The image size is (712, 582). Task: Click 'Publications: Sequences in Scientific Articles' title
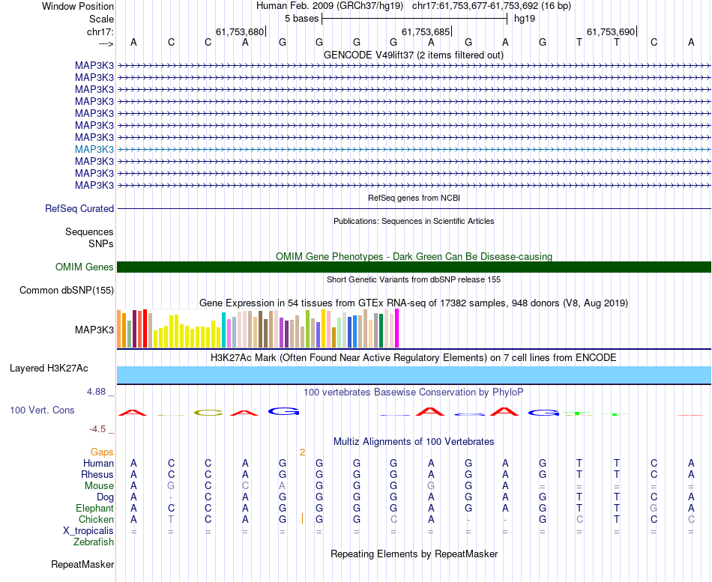[x=414, y=221]
